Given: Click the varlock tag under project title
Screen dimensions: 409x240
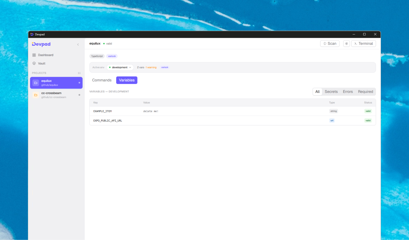Looking at the screenshot, I should point(112,56).
